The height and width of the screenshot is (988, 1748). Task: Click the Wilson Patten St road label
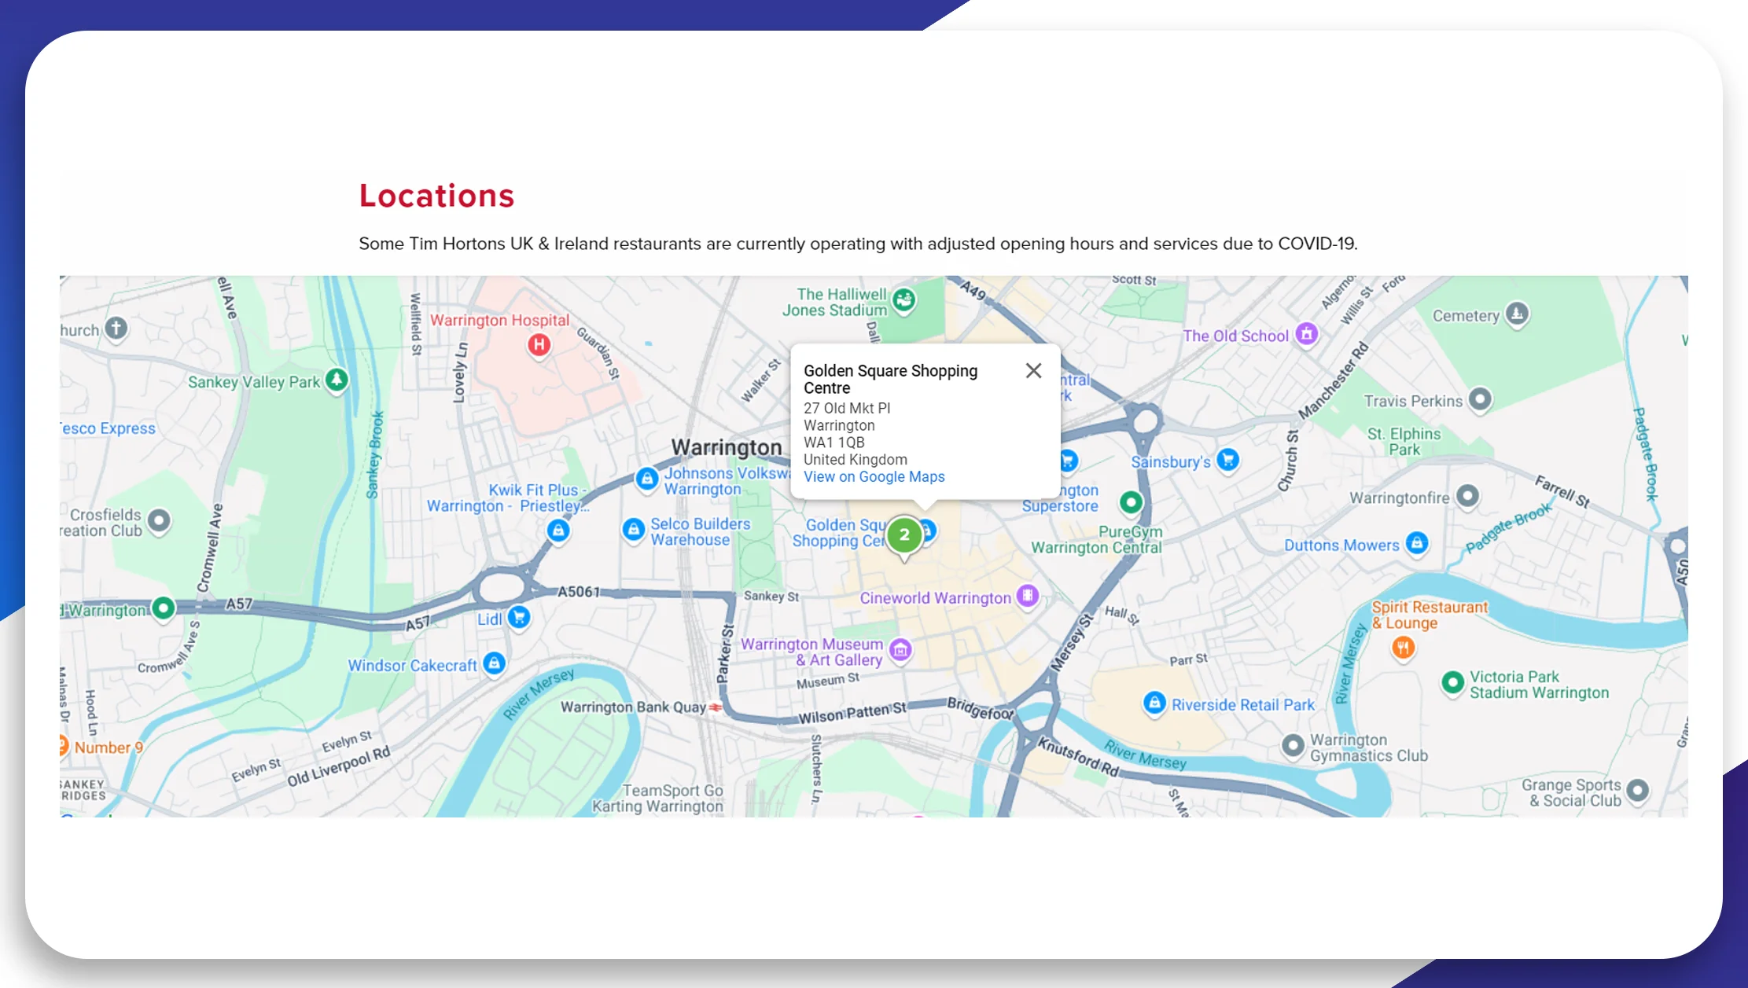852,714
